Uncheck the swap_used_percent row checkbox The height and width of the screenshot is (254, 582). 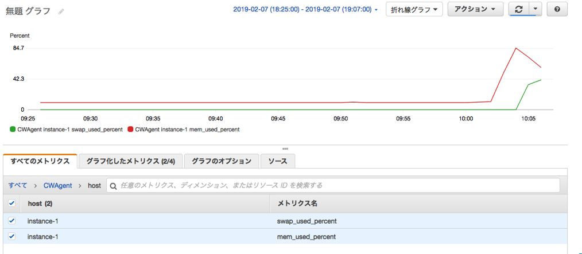12,221
